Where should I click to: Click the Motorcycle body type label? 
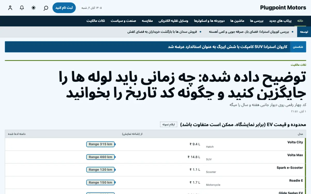[213, 185]
